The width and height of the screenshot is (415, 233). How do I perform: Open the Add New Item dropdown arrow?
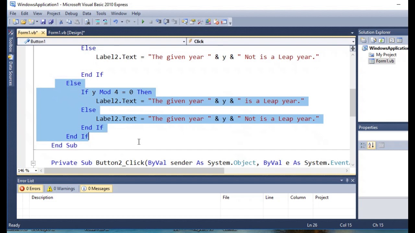(x=37, y=22)
